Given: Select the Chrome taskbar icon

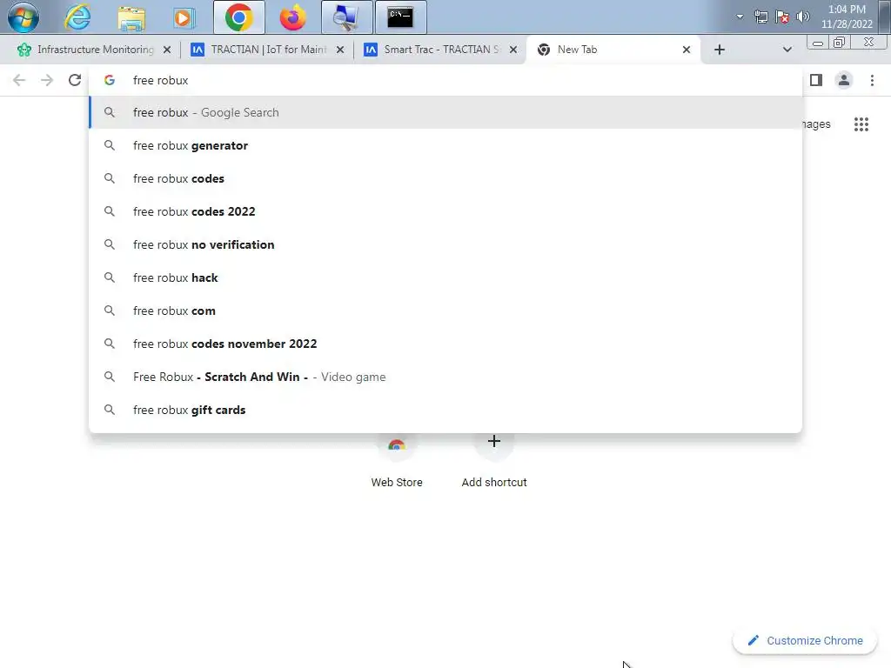Looking at the screenshot, I should (x=238, y=17).
